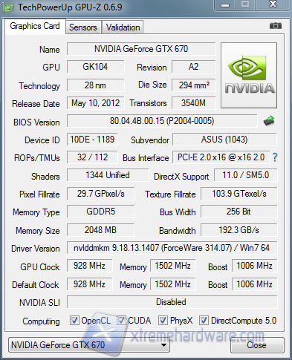Toggle the PhysX checkbox

163,321
